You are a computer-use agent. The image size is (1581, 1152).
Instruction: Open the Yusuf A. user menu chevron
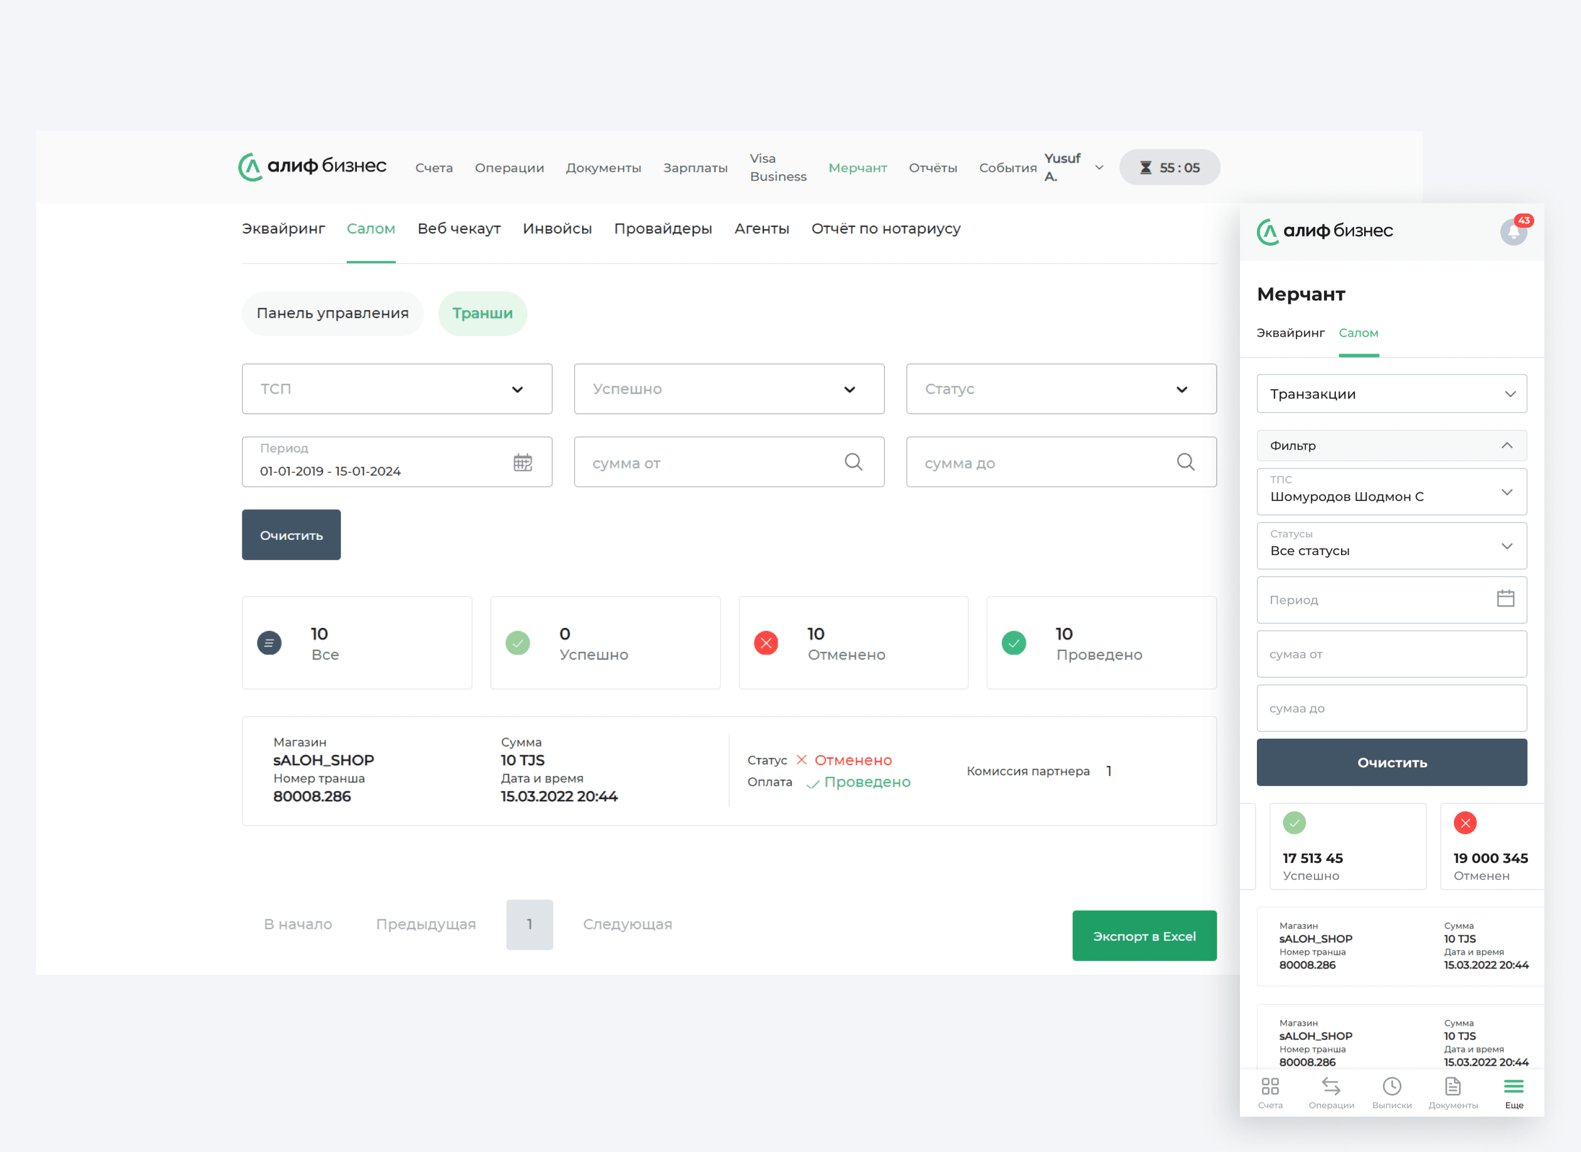tap(1099, 167)
